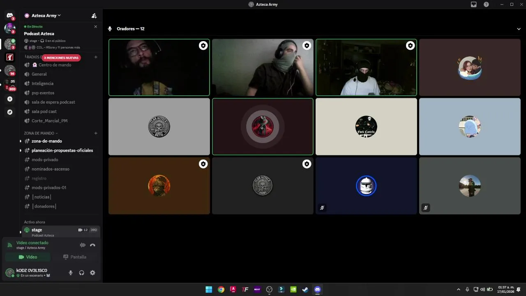Jump to 3 menciones nuevas
Image resolution: width=526 pixels, height=296 pixels.
tap(61, 58)
